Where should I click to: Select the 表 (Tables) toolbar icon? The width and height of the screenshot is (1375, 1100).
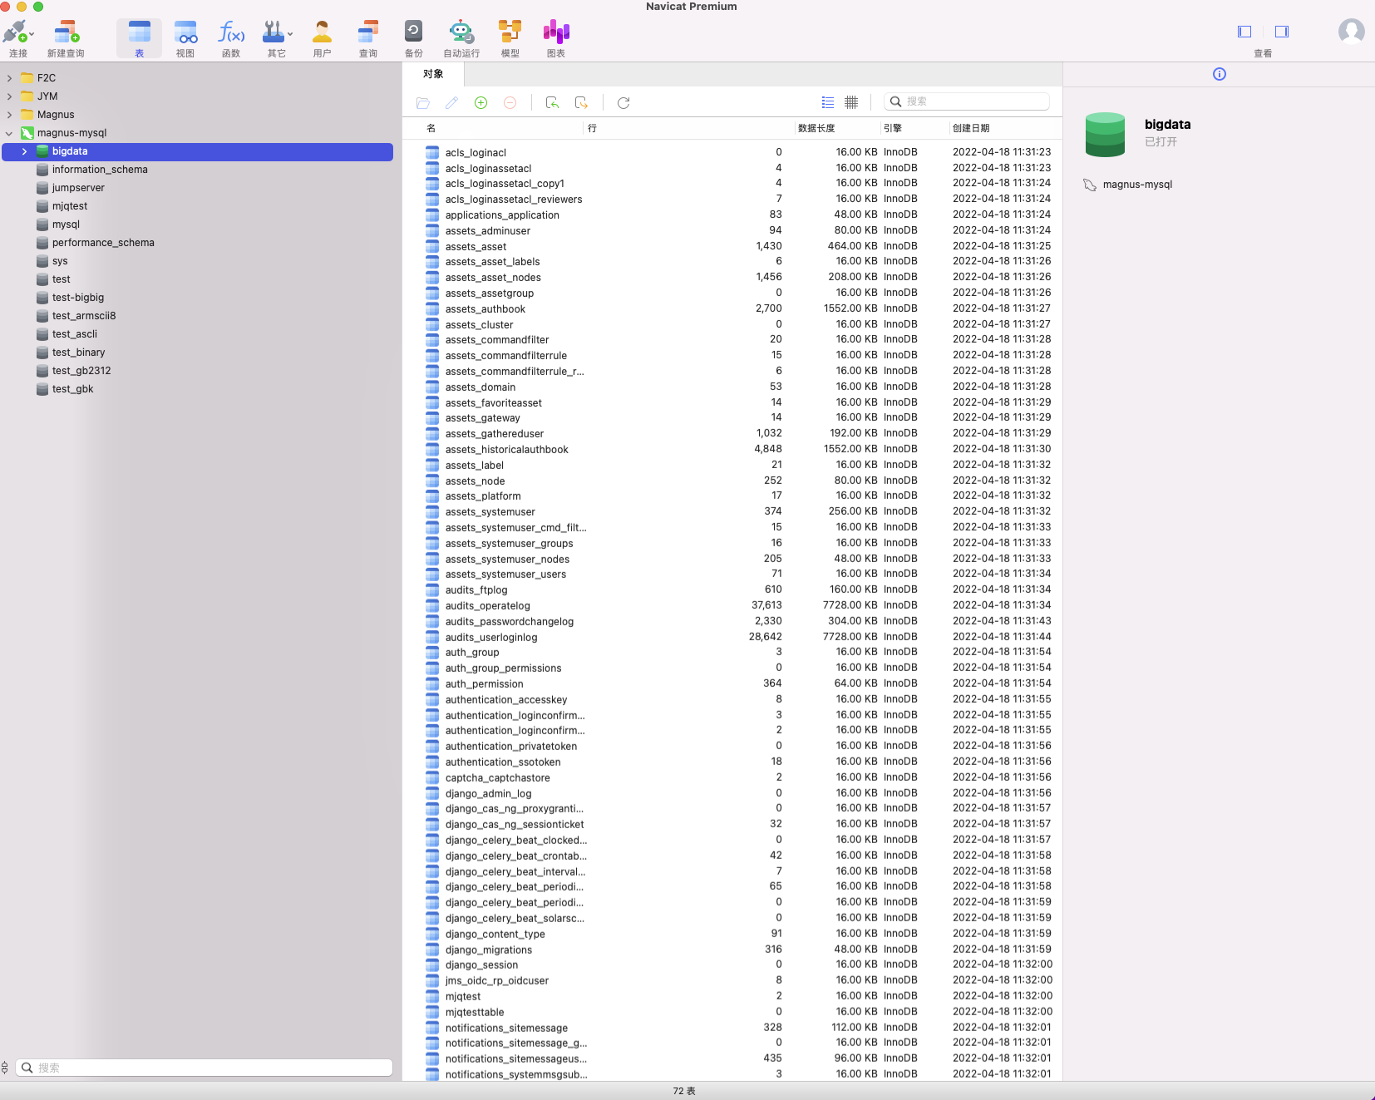click(139, 32)
